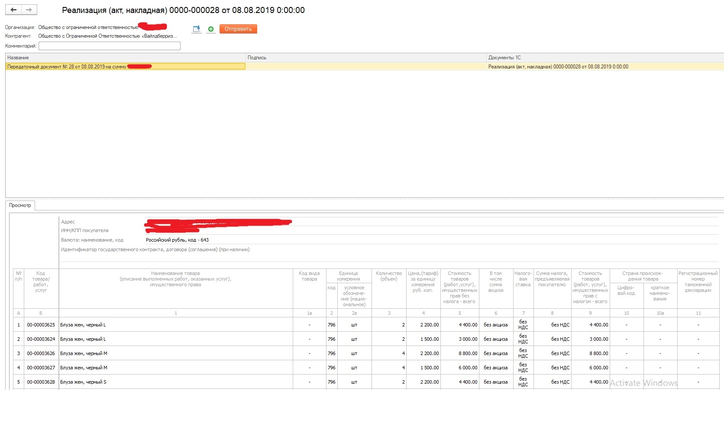724x433 pixels.
Task: Click the green plus add icon
Action: tap(211, 29)
